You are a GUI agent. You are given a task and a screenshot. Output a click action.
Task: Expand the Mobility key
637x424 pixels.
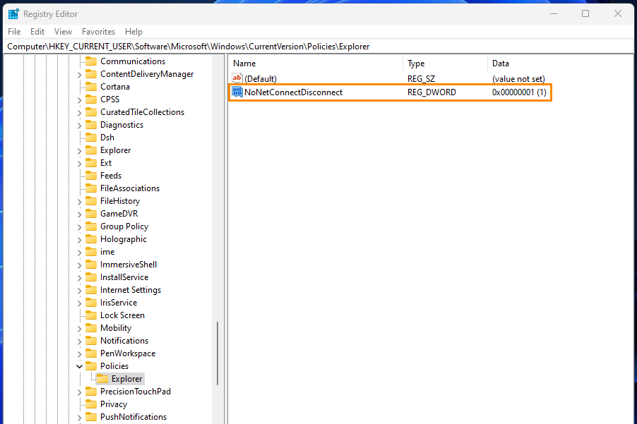click(x=80, y=329)
